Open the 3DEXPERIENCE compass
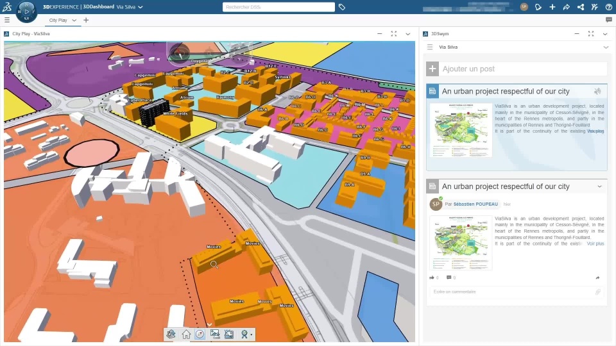This screenshot has width=616, height=346. coord(26,12)
